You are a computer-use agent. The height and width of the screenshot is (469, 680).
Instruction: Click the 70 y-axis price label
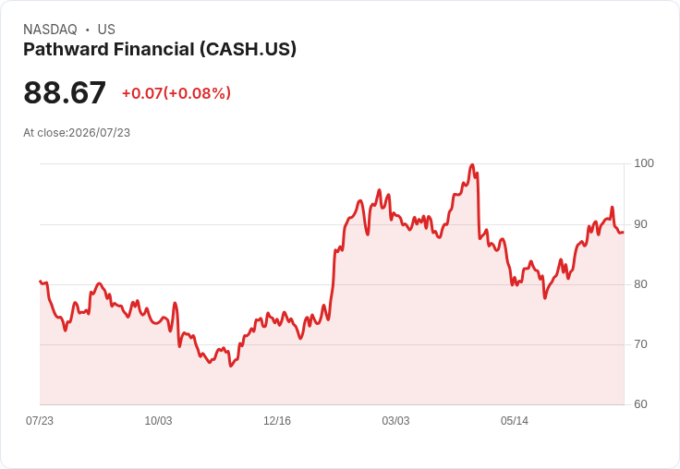click(x=640, y=344)
